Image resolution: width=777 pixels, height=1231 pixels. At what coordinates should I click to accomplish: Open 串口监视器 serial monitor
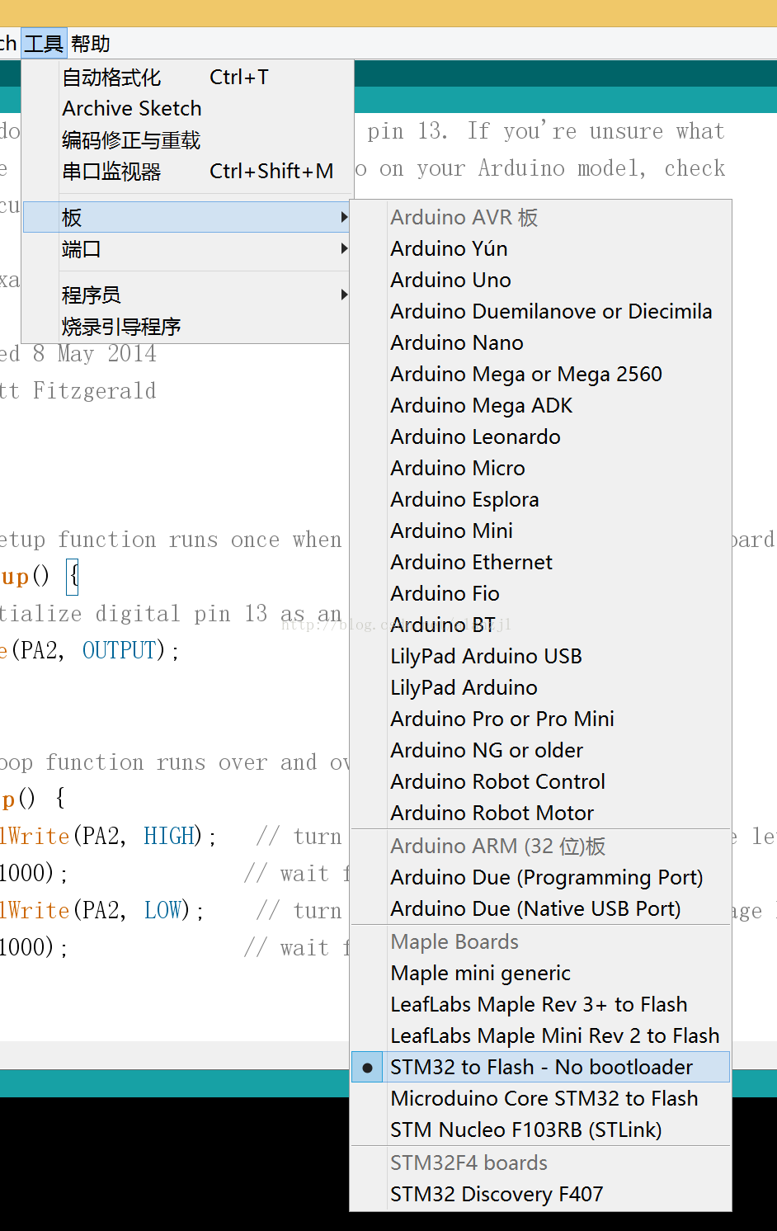pos(187,172)
